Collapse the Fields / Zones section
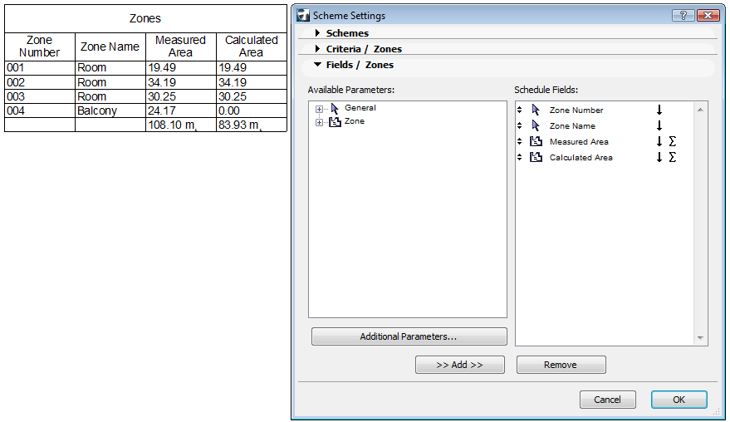The height and width of the screenshot is (422, 730). (317, 65)
